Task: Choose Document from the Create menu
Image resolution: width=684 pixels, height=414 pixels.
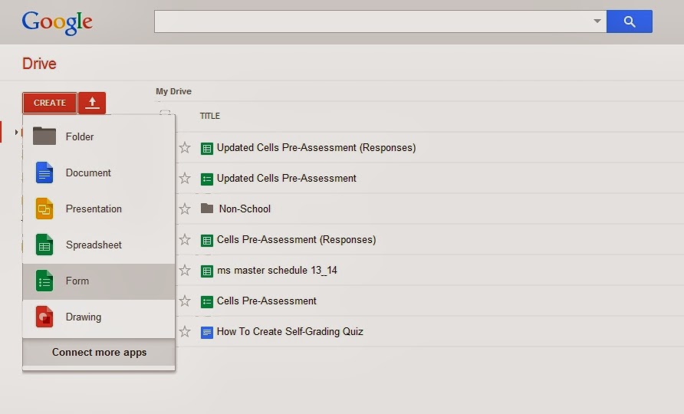Action: pyautogui.click(x=99, y=172)
